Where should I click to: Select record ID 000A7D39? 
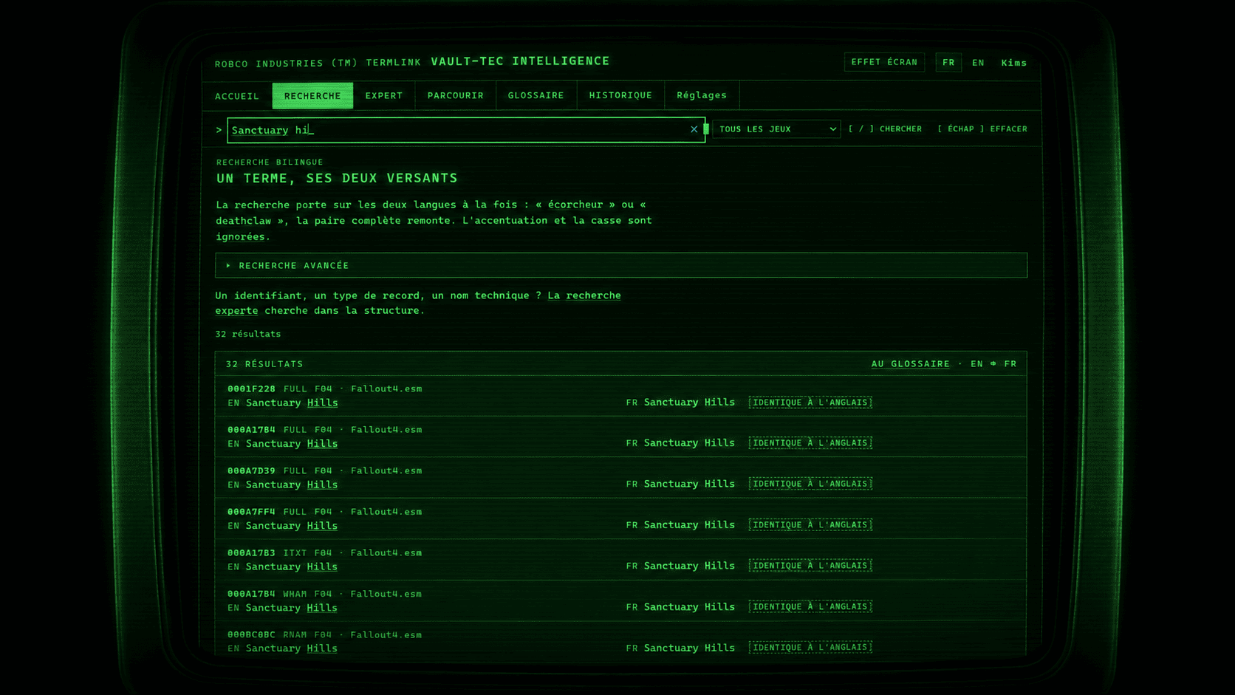point(251,470)
